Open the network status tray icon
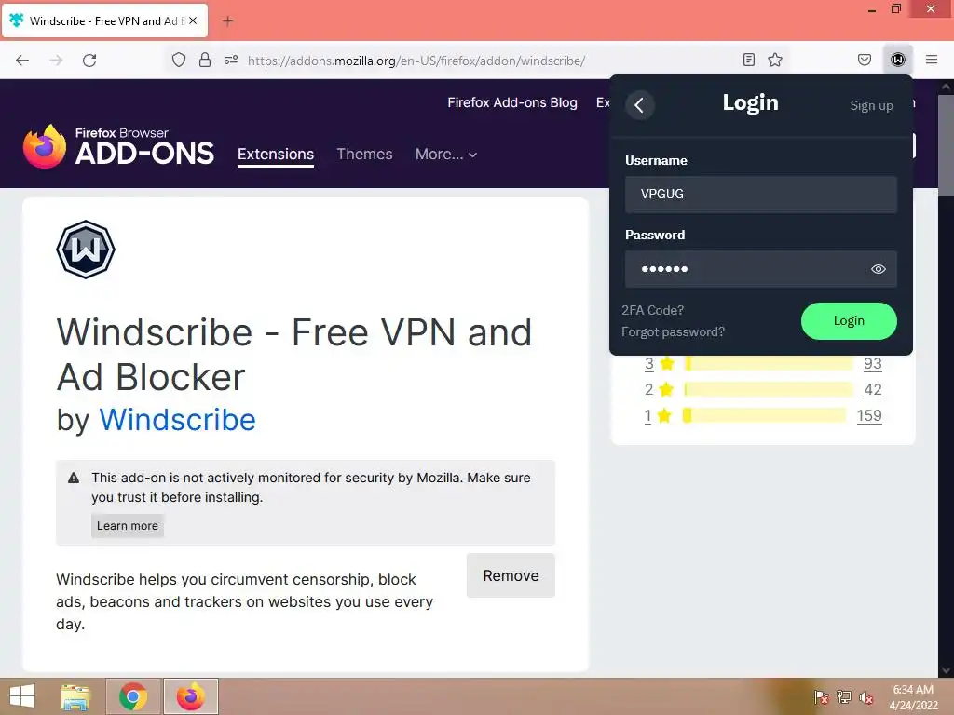This screenshot has height=715, width=954. click(844, 697)
